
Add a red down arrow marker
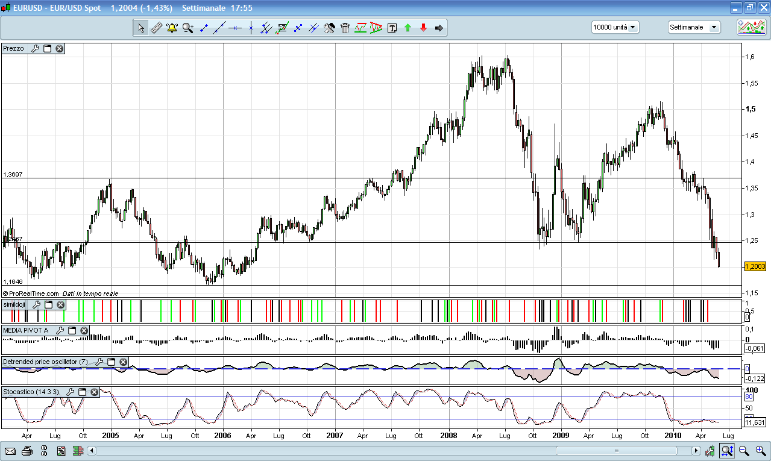pos(423,28)
